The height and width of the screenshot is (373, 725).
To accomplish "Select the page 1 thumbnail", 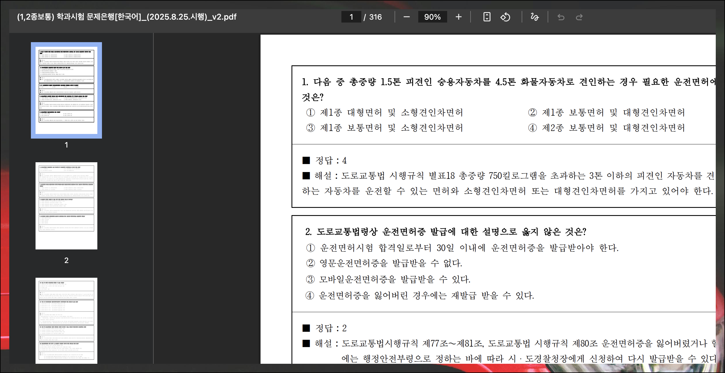I will tap(66, 90).
